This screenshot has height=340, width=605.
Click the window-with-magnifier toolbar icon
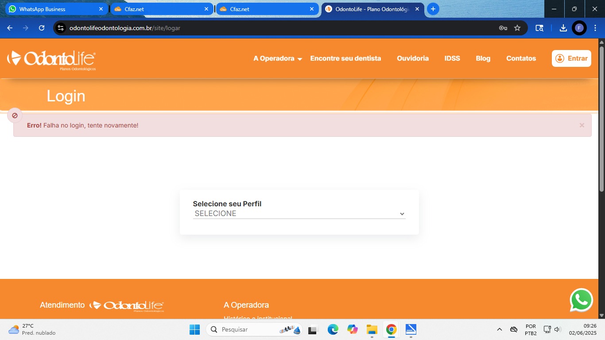tap(539, 28)
